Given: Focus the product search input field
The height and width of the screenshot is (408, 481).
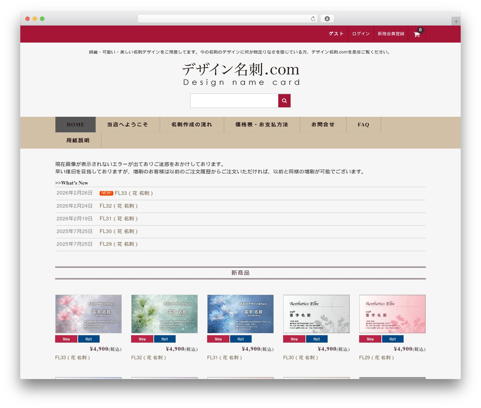Looking at the screenshot, I should tap(234, 100).
